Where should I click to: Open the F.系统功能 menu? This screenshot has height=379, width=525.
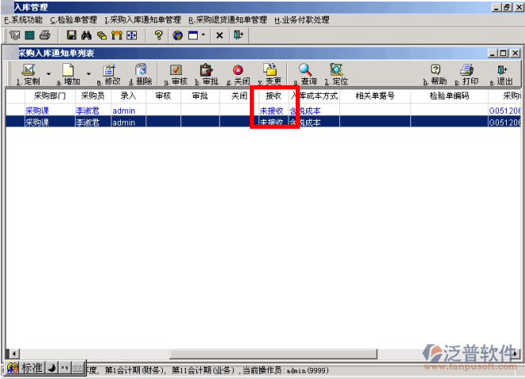pos(23,20)
